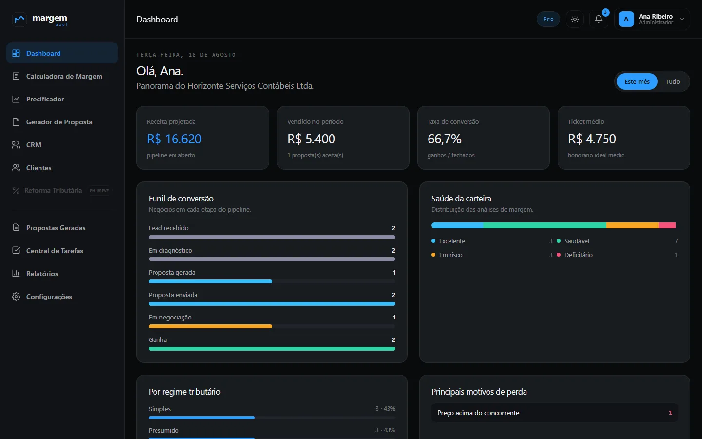Image resolution: width=702 pixels, height=439 pixels.
Task: Click the Taxa de conversão card
Action: click(484, 138)
